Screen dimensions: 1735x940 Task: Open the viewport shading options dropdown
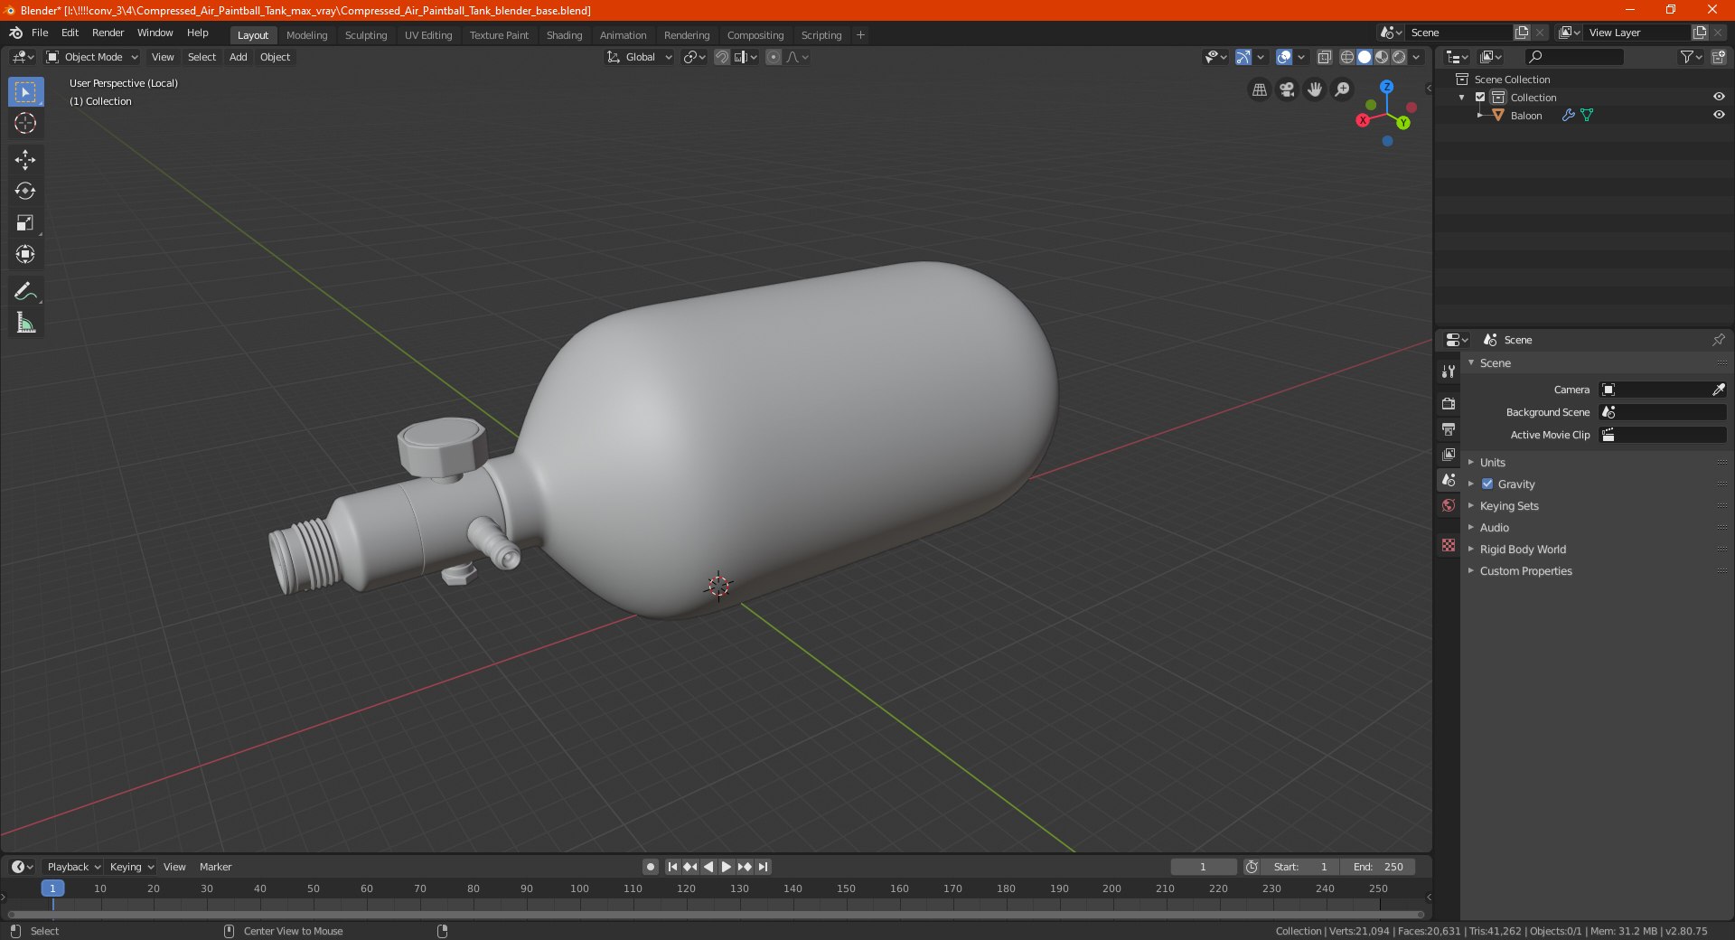(x=1416, y=57)
